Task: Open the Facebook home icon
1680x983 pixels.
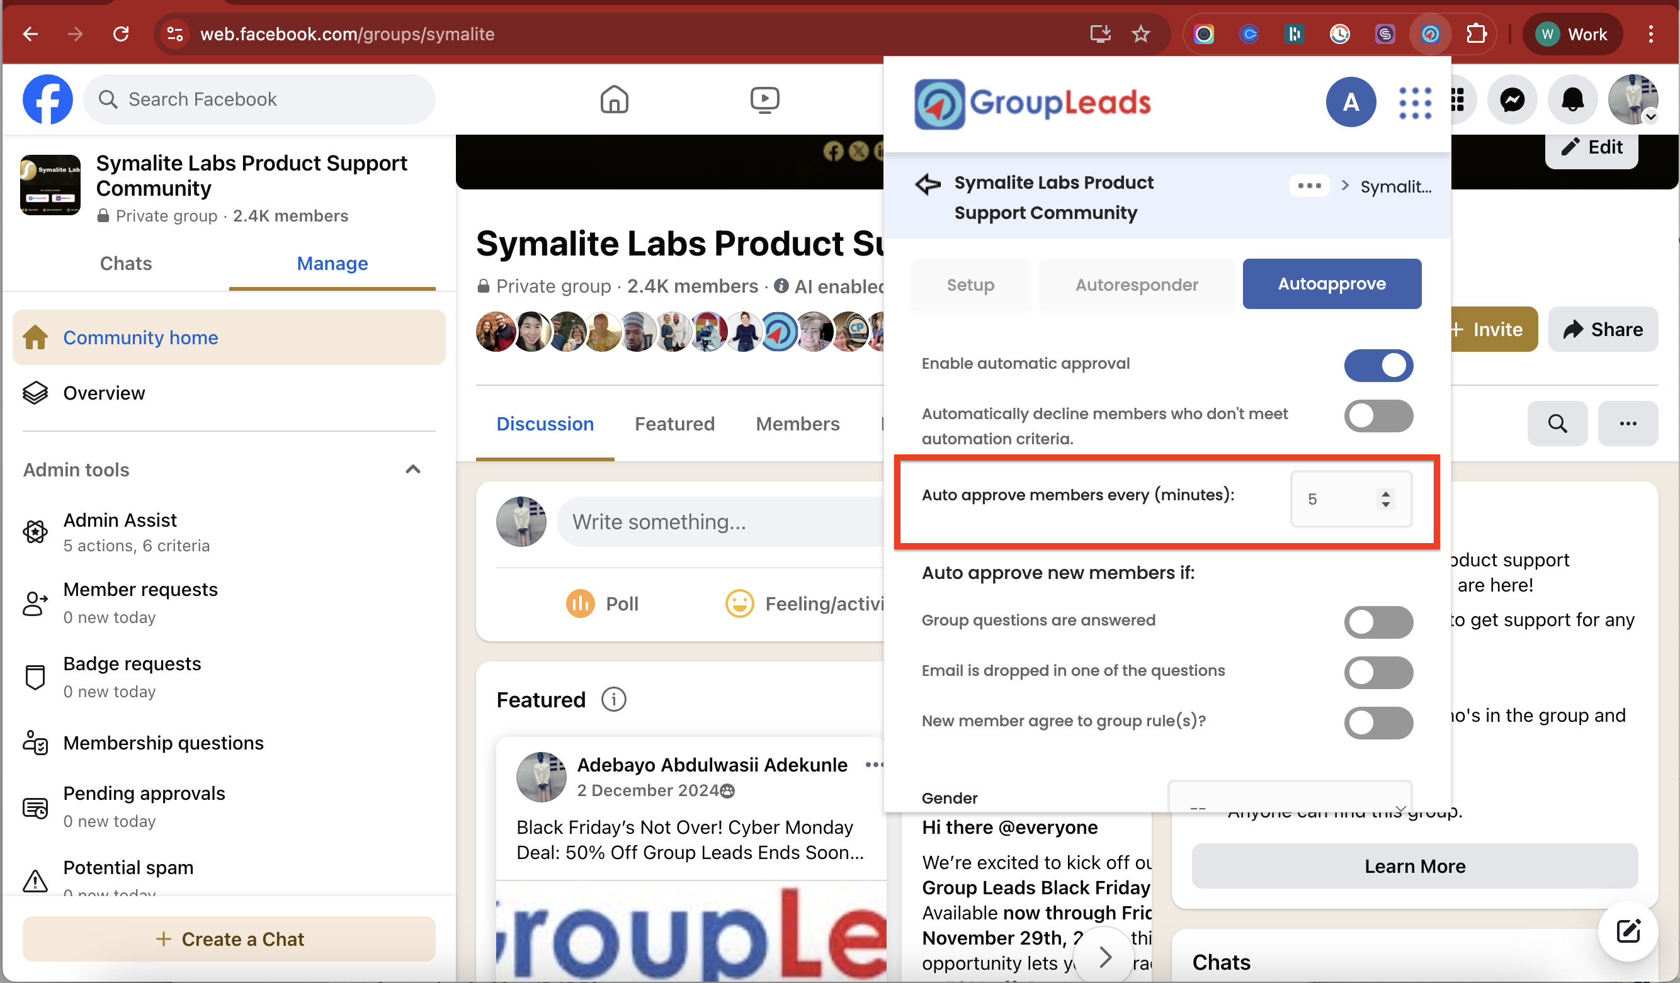Action: pyautogui.click(x=614, y=99)
